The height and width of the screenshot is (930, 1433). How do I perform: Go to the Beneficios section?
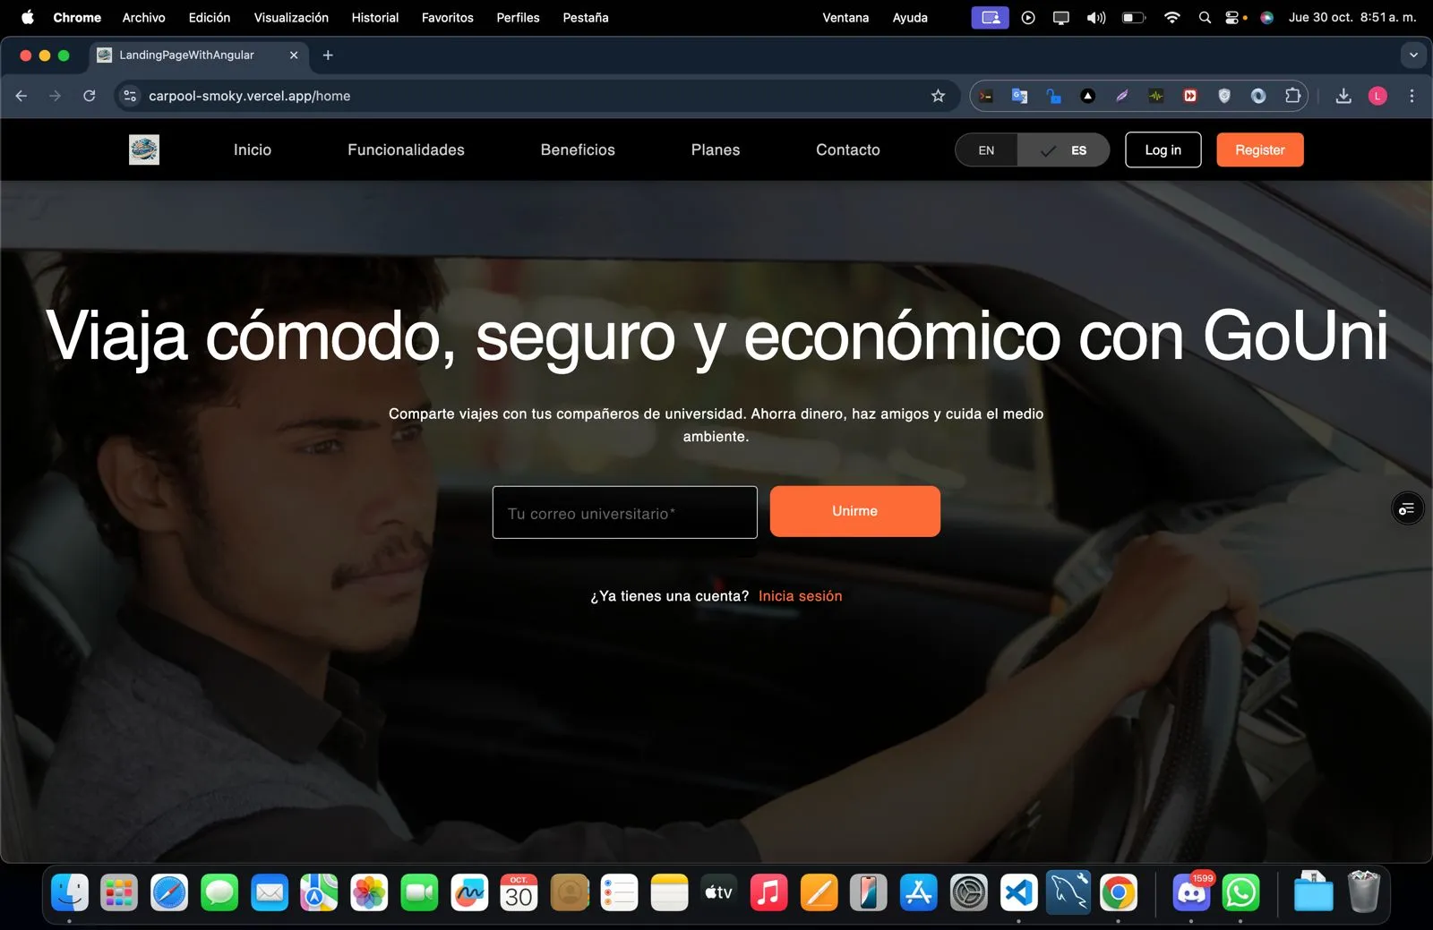(x=578, y=149)
